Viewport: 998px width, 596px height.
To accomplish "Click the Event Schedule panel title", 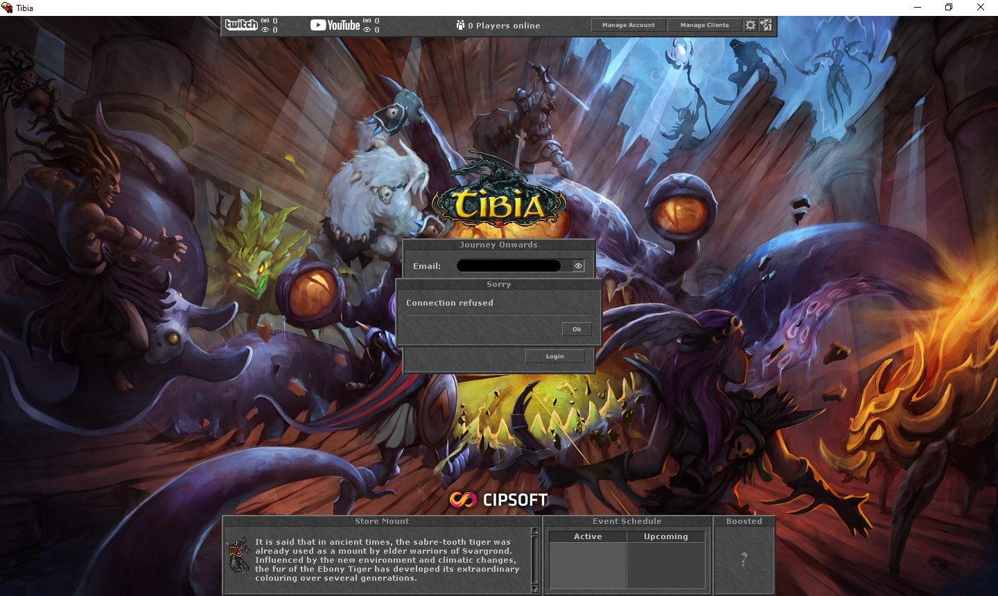I will pyautogui.click(x=627, y=521).
